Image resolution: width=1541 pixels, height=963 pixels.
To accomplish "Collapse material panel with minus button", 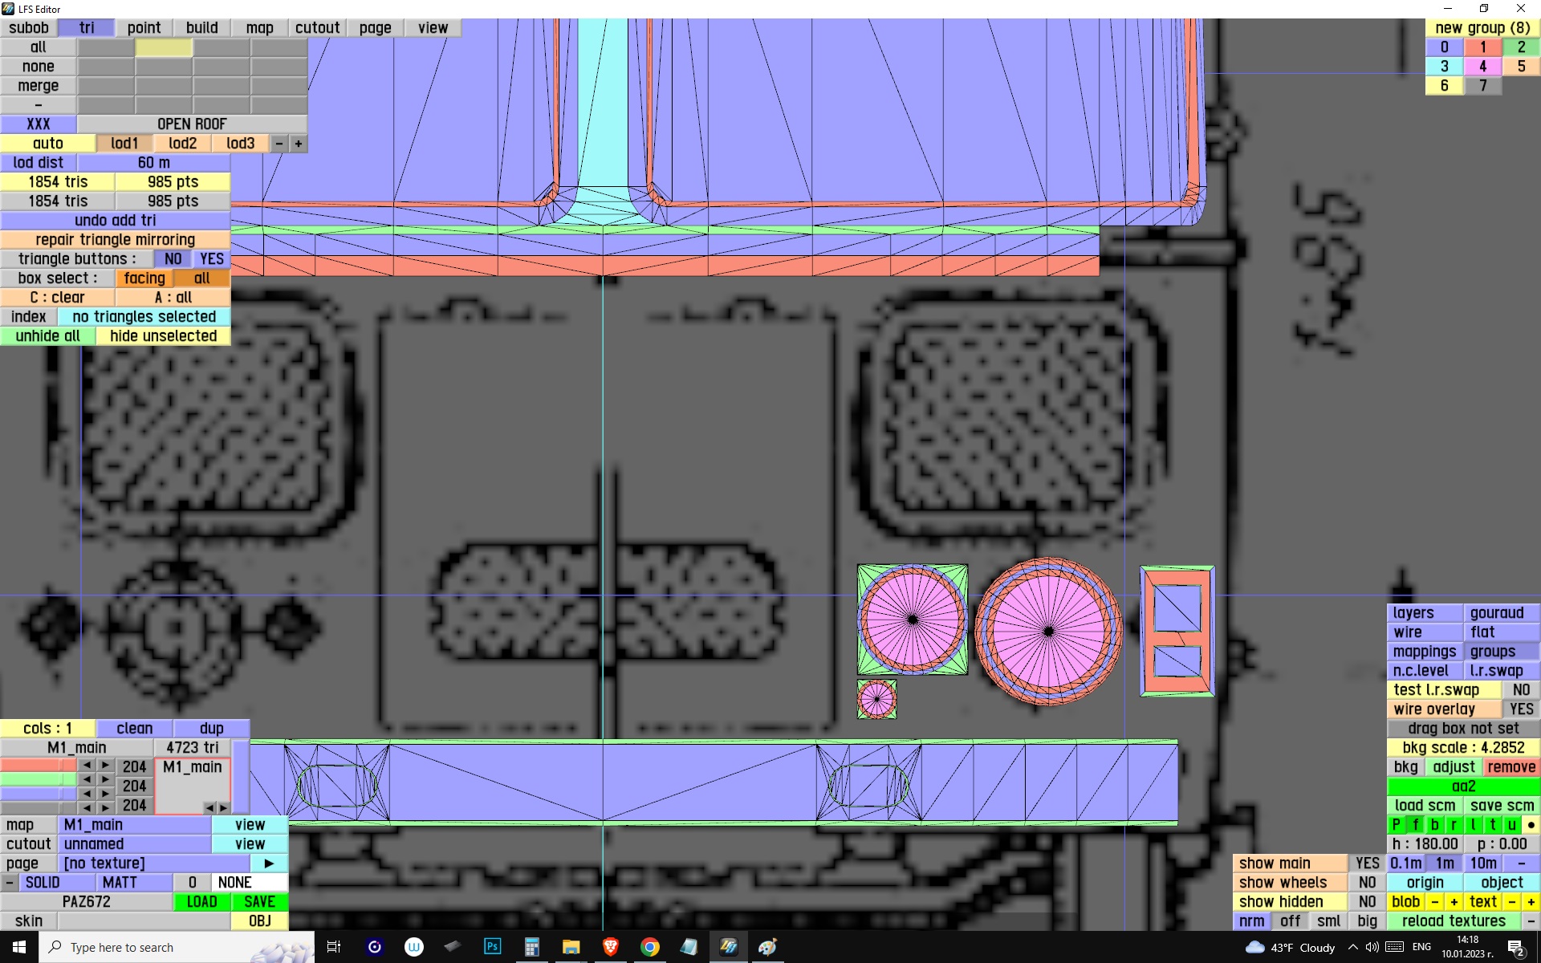I will click(9, 882).
